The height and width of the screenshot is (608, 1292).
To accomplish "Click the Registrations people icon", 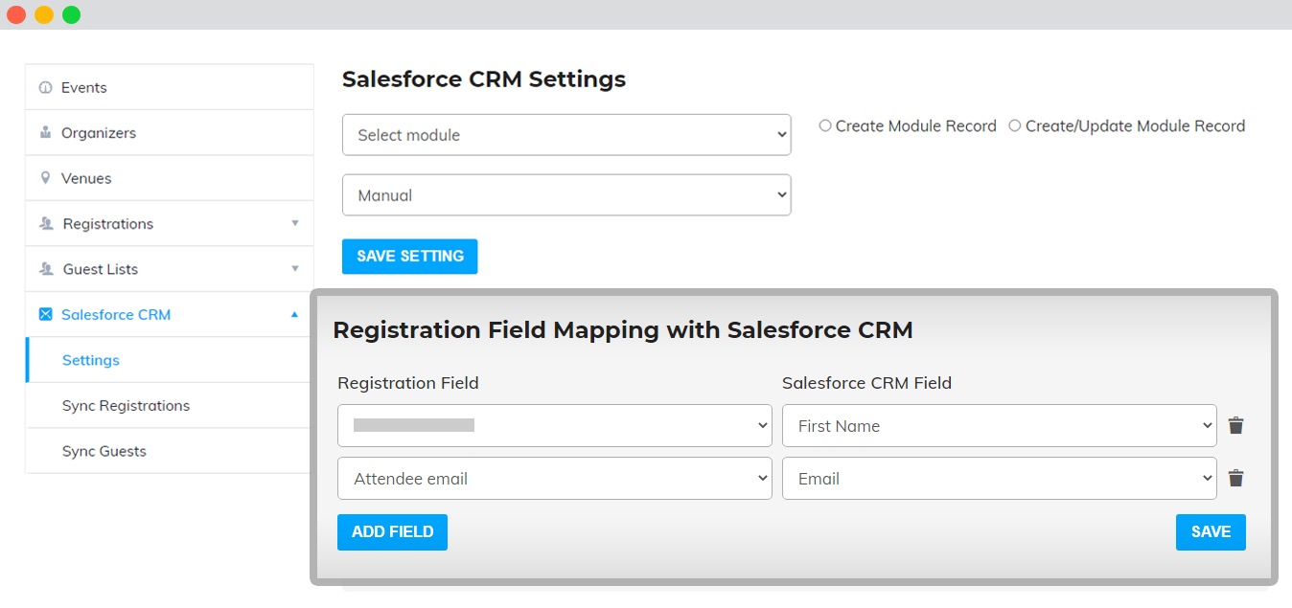I will [x=46, y=223].
